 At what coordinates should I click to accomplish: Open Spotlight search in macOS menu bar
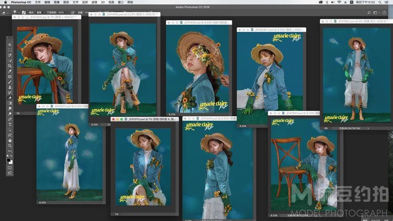(x=380, y=2)
